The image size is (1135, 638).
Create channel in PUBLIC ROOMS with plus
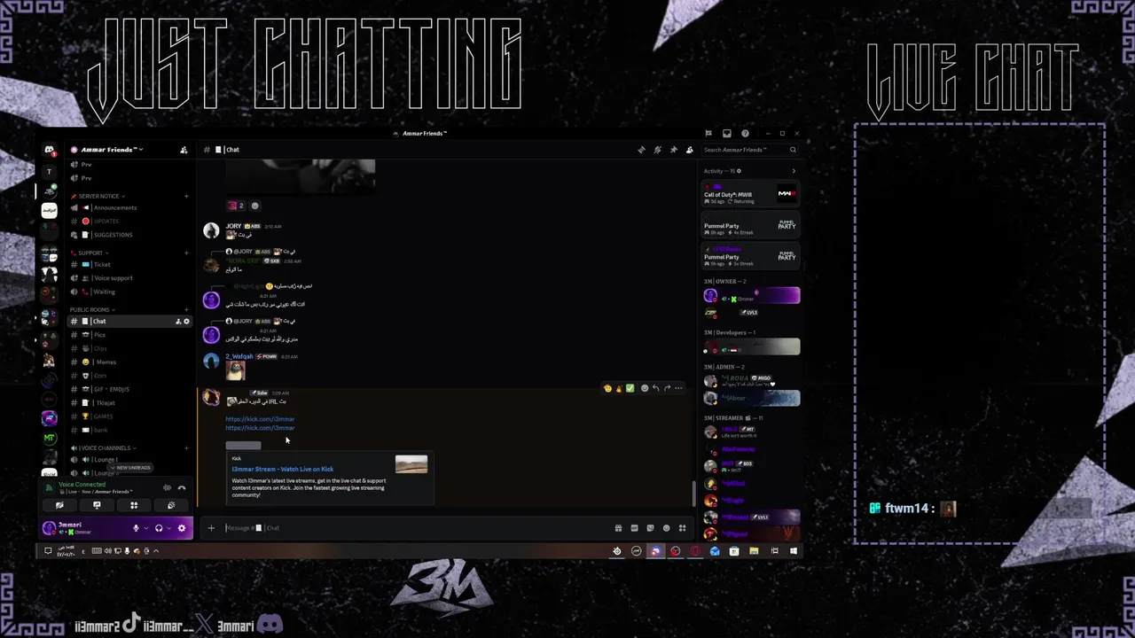(x=186, y=309)
